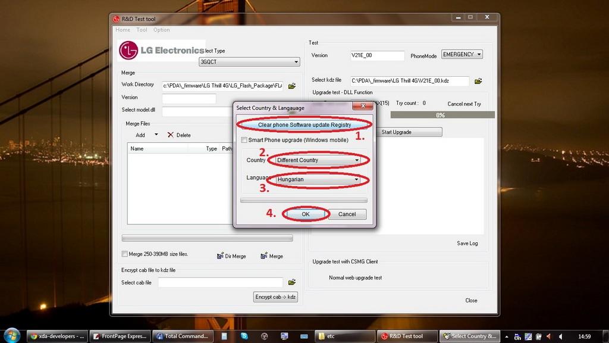Open Windows Start orb

click(12, 336)
